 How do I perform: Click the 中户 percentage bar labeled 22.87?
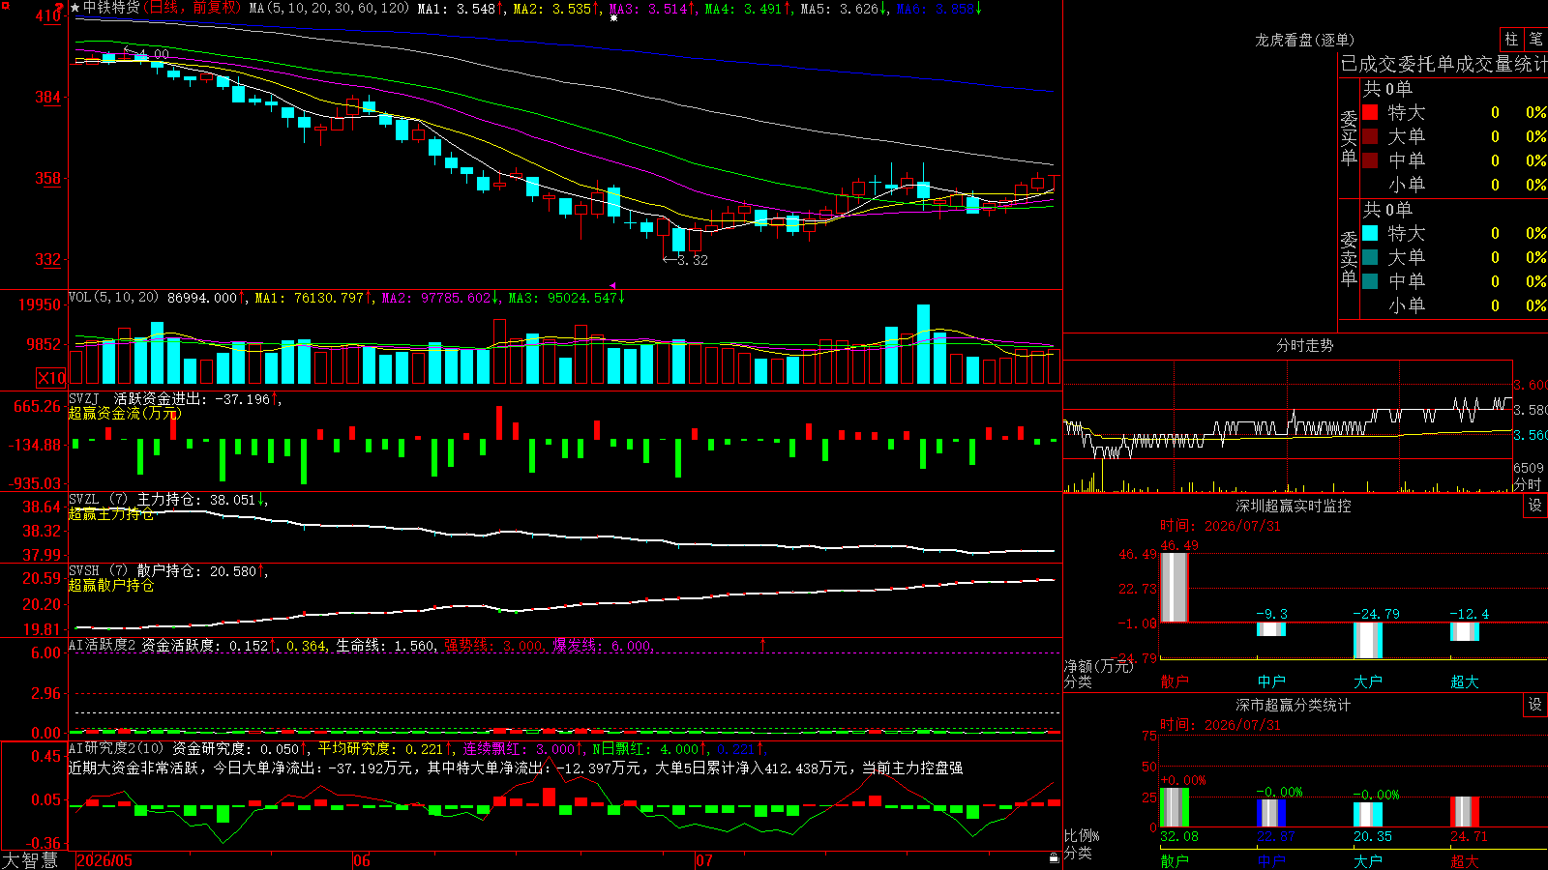[1271, 813]
